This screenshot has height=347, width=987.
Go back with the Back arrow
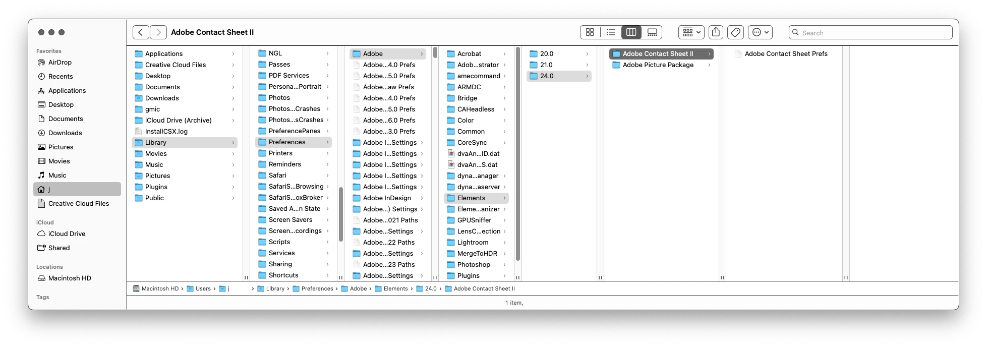[141, 32]
